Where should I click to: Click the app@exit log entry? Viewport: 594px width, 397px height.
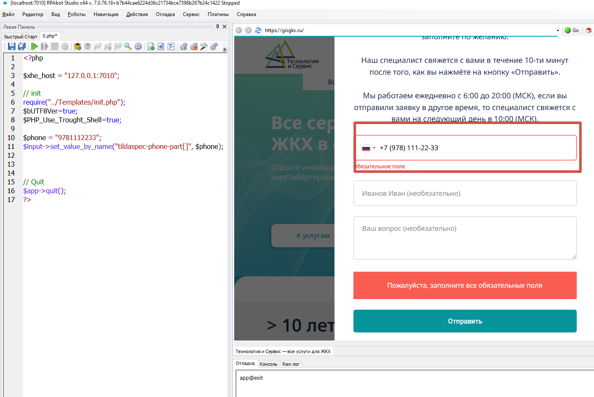click(251, 378)
